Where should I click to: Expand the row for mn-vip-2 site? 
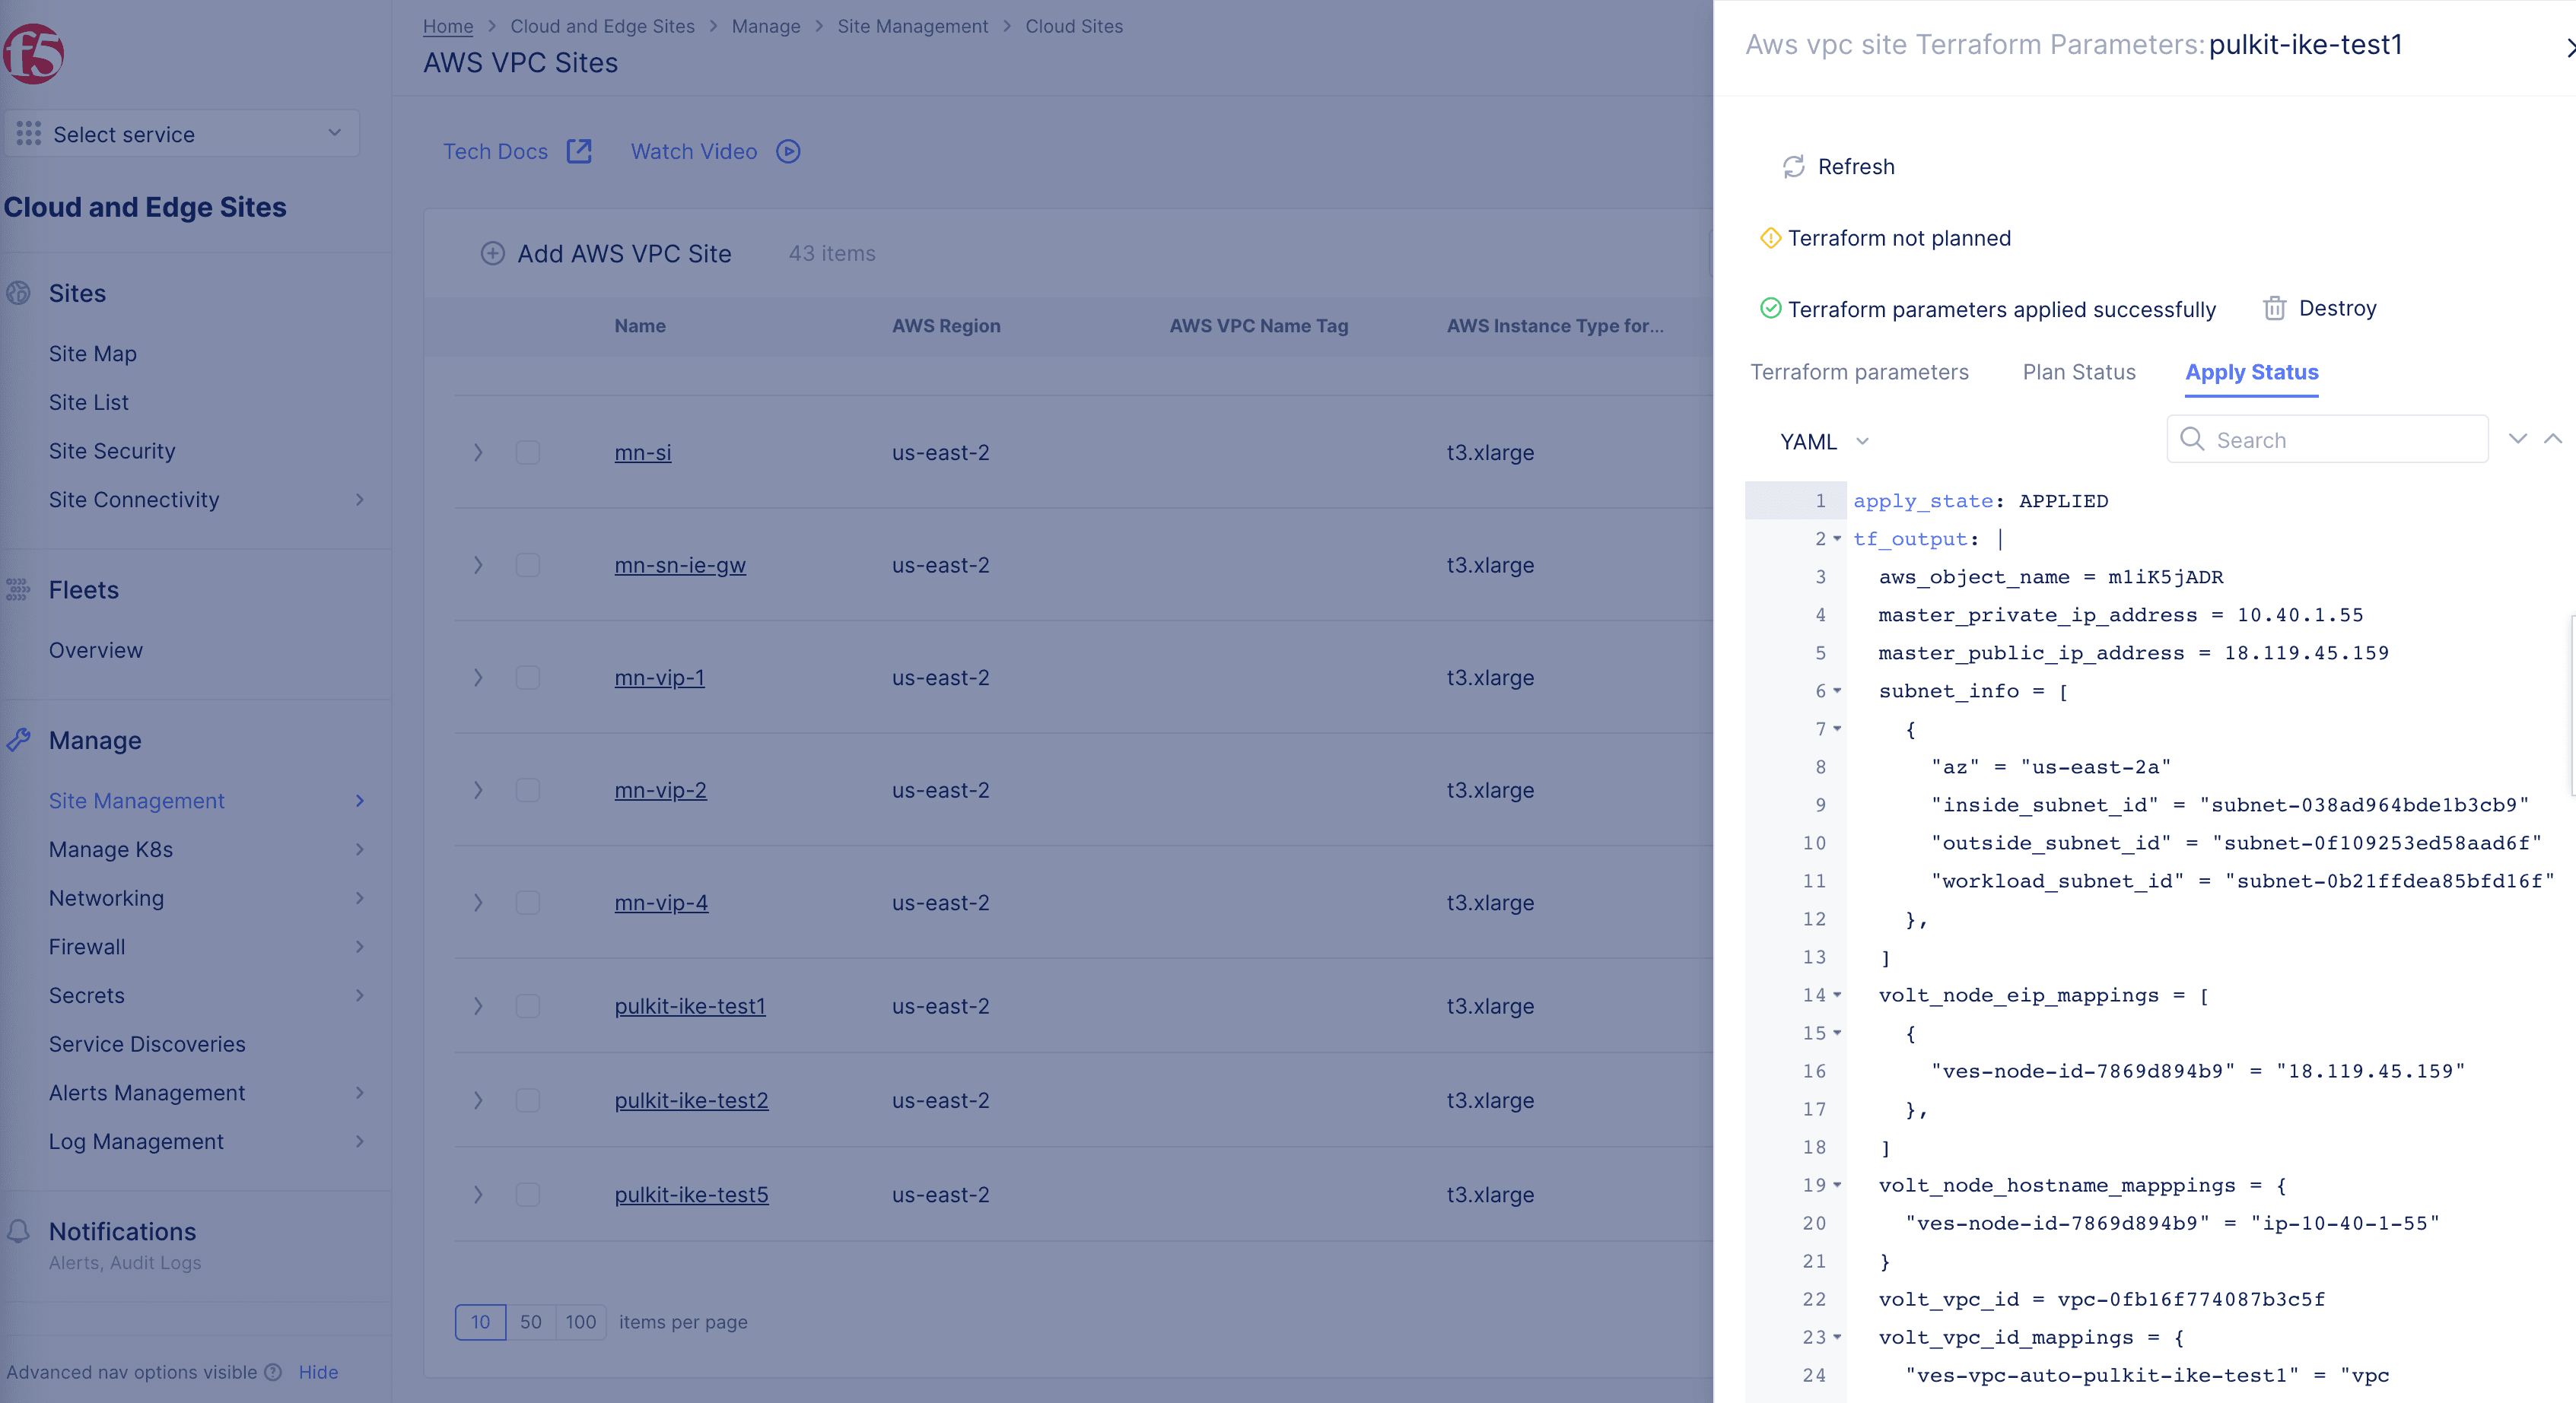(x=479, y=789)
